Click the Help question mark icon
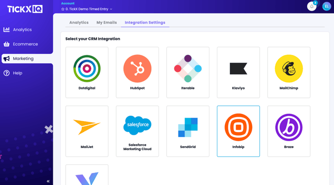Viewport: 334px width, 185px height. pyautogui.click(x=6, y=73)
